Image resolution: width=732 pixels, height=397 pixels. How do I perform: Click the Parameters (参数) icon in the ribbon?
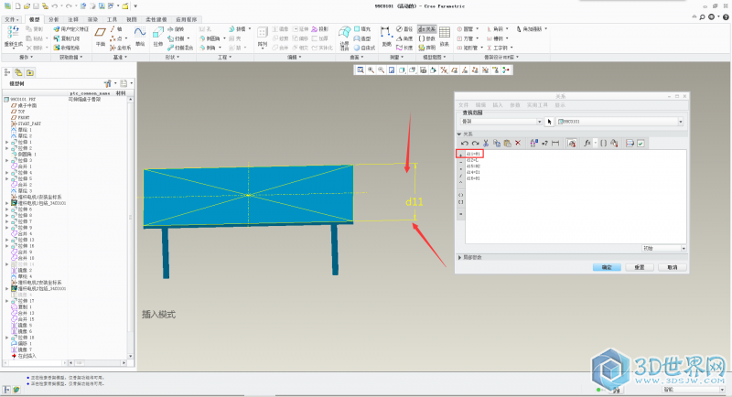427,38
